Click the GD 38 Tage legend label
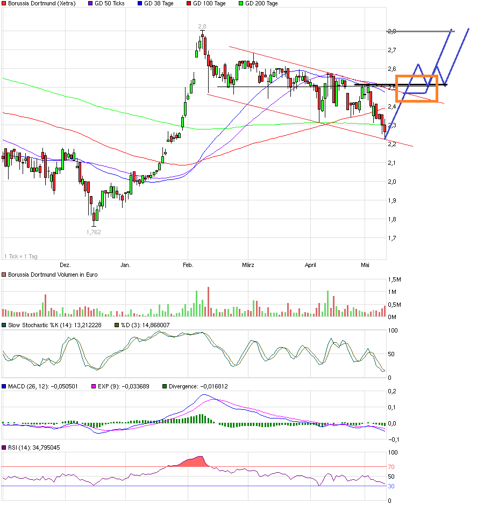The image size is (477, 505). (x=159, y=4)
